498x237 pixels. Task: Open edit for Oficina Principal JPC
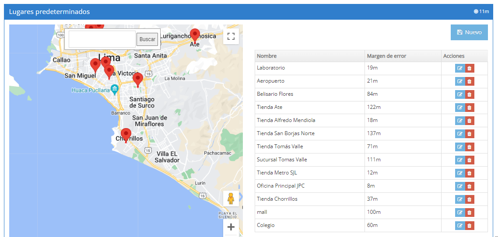point(459,186)
